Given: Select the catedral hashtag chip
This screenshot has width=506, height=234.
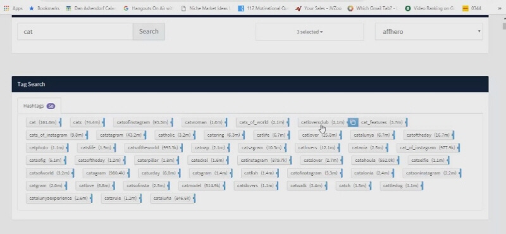Looking at the screenshot, I should [208, 160].
